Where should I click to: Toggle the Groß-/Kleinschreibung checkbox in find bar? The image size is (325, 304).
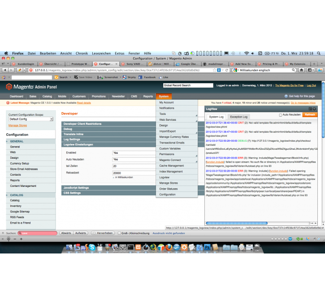click(119, 233)
